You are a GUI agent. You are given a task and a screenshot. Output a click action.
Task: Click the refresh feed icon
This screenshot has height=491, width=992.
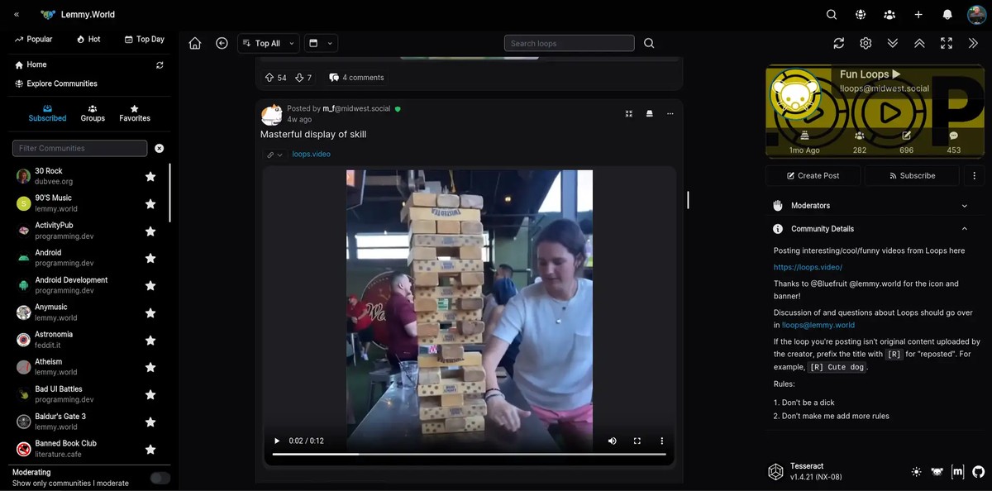(838, 44)
